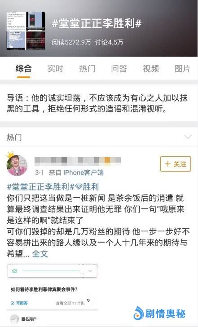Select the 综合 tab

(23, 68)
